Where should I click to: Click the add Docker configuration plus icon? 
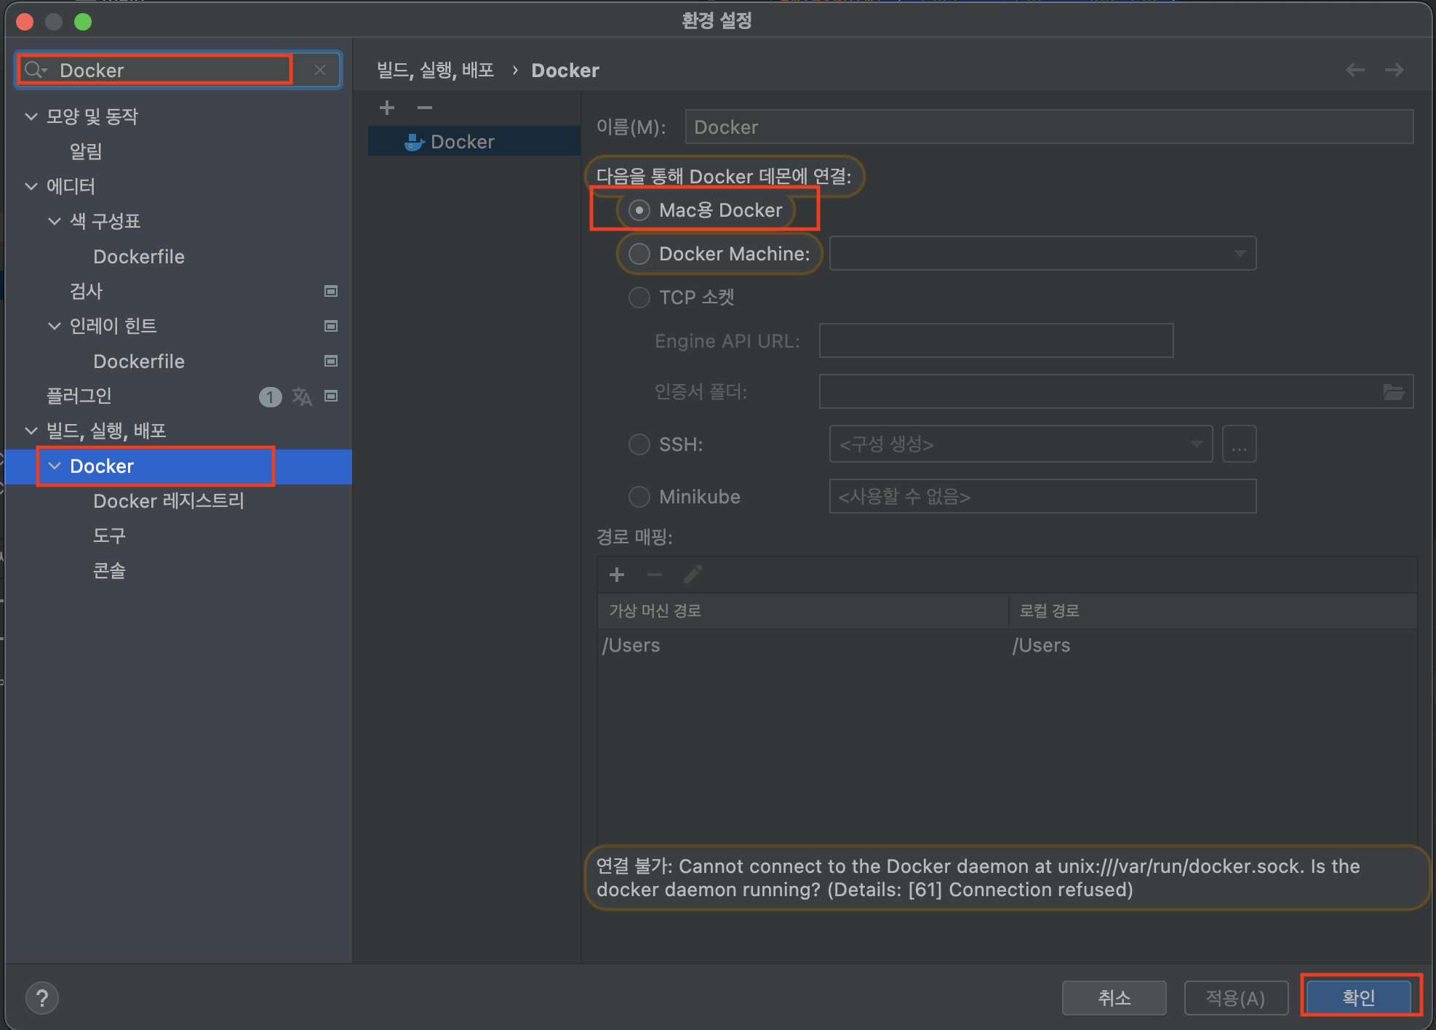[387, 108]
